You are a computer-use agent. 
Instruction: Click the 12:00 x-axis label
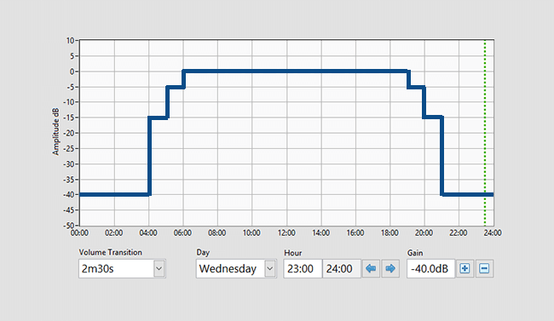coord(286,233)
